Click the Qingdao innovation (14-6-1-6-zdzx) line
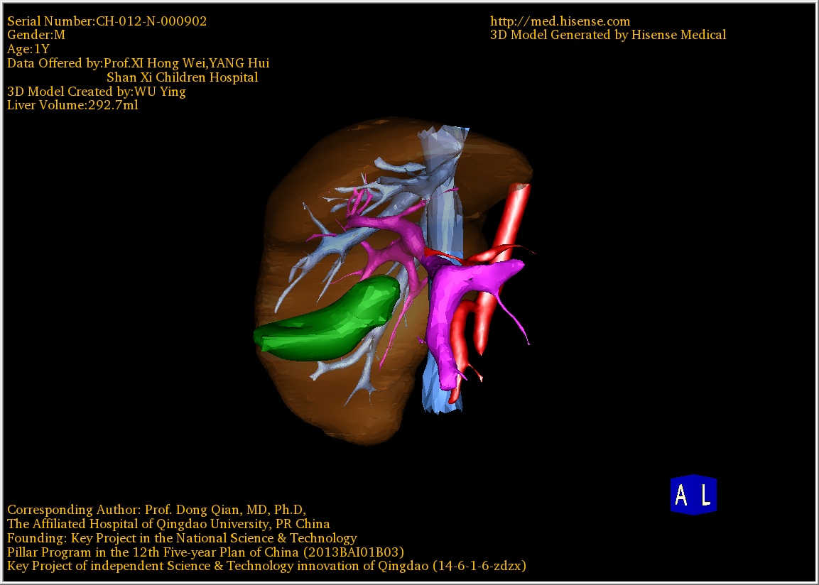The width and height of the screenshot is (819, 585). 266,567
